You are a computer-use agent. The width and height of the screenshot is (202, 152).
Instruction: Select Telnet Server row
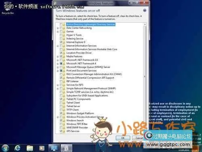click(x=73, y=106)
